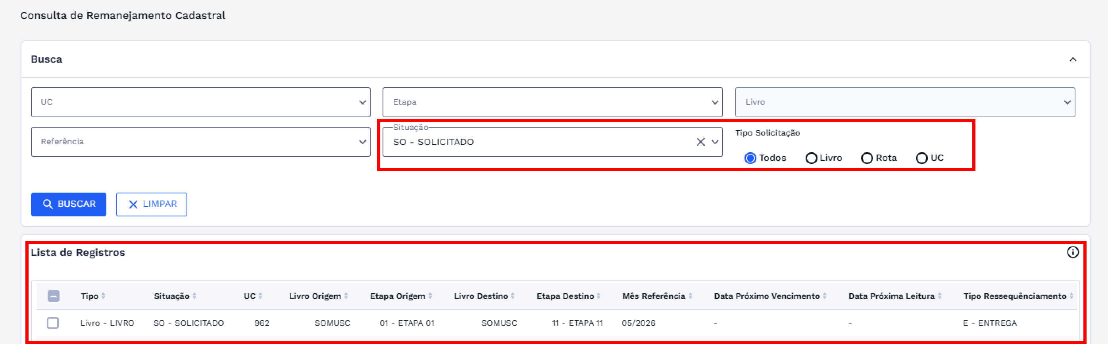Sort by Mês Referência sort icon

pyautogui.click(x=691, y=296)
